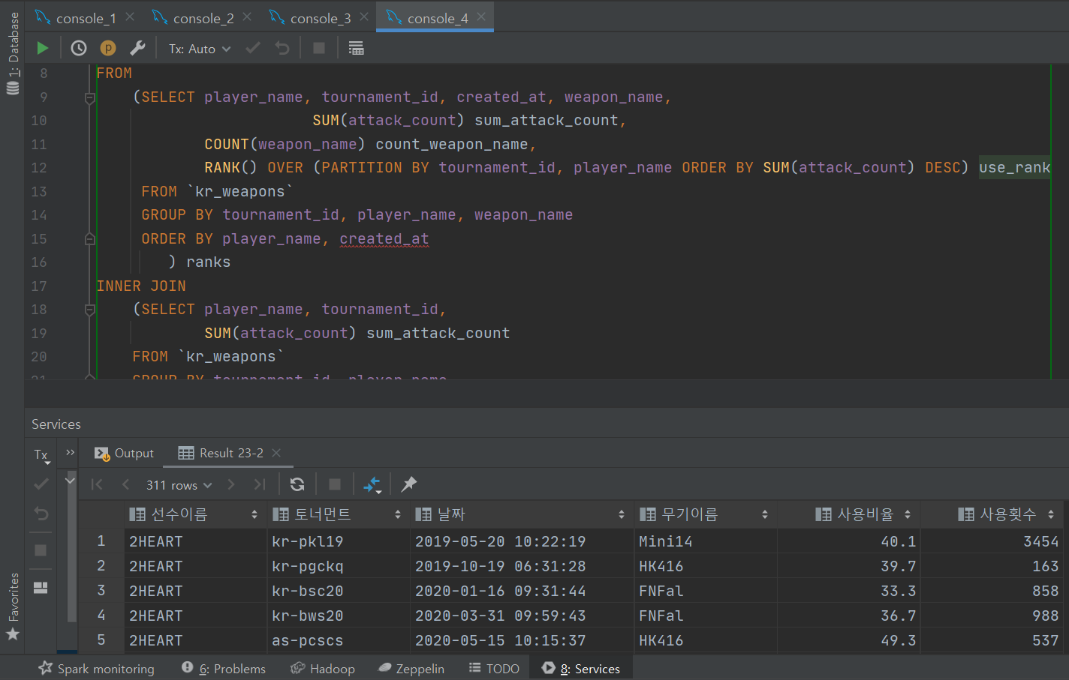Click the Stop square in the editor toolbar
Viewport: 1069px width, 680px height.
(x=319, y=48)
